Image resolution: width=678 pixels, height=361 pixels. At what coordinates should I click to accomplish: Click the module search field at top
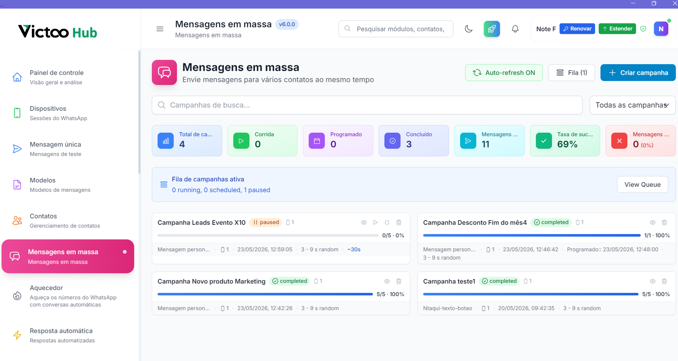click(396, 29)
